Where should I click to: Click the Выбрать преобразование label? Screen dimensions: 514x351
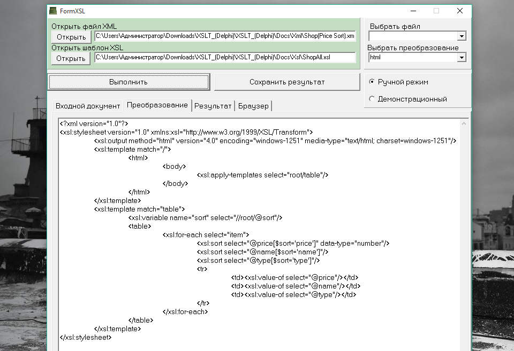[x=413, y=48]
